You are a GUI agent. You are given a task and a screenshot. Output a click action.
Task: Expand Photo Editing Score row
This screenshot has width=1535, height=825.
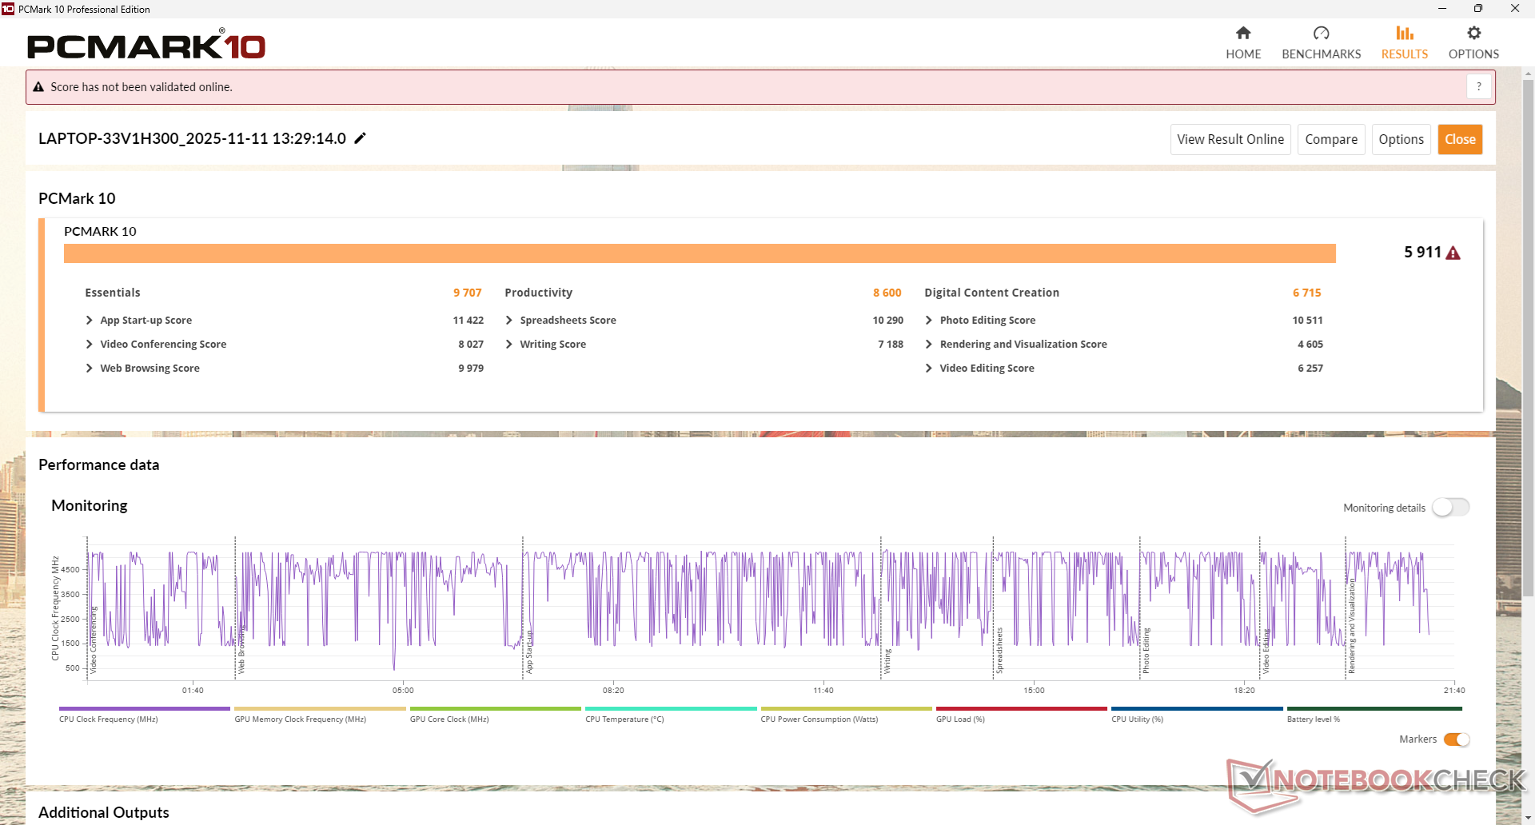pyautogui.click(x=929, y=321)
